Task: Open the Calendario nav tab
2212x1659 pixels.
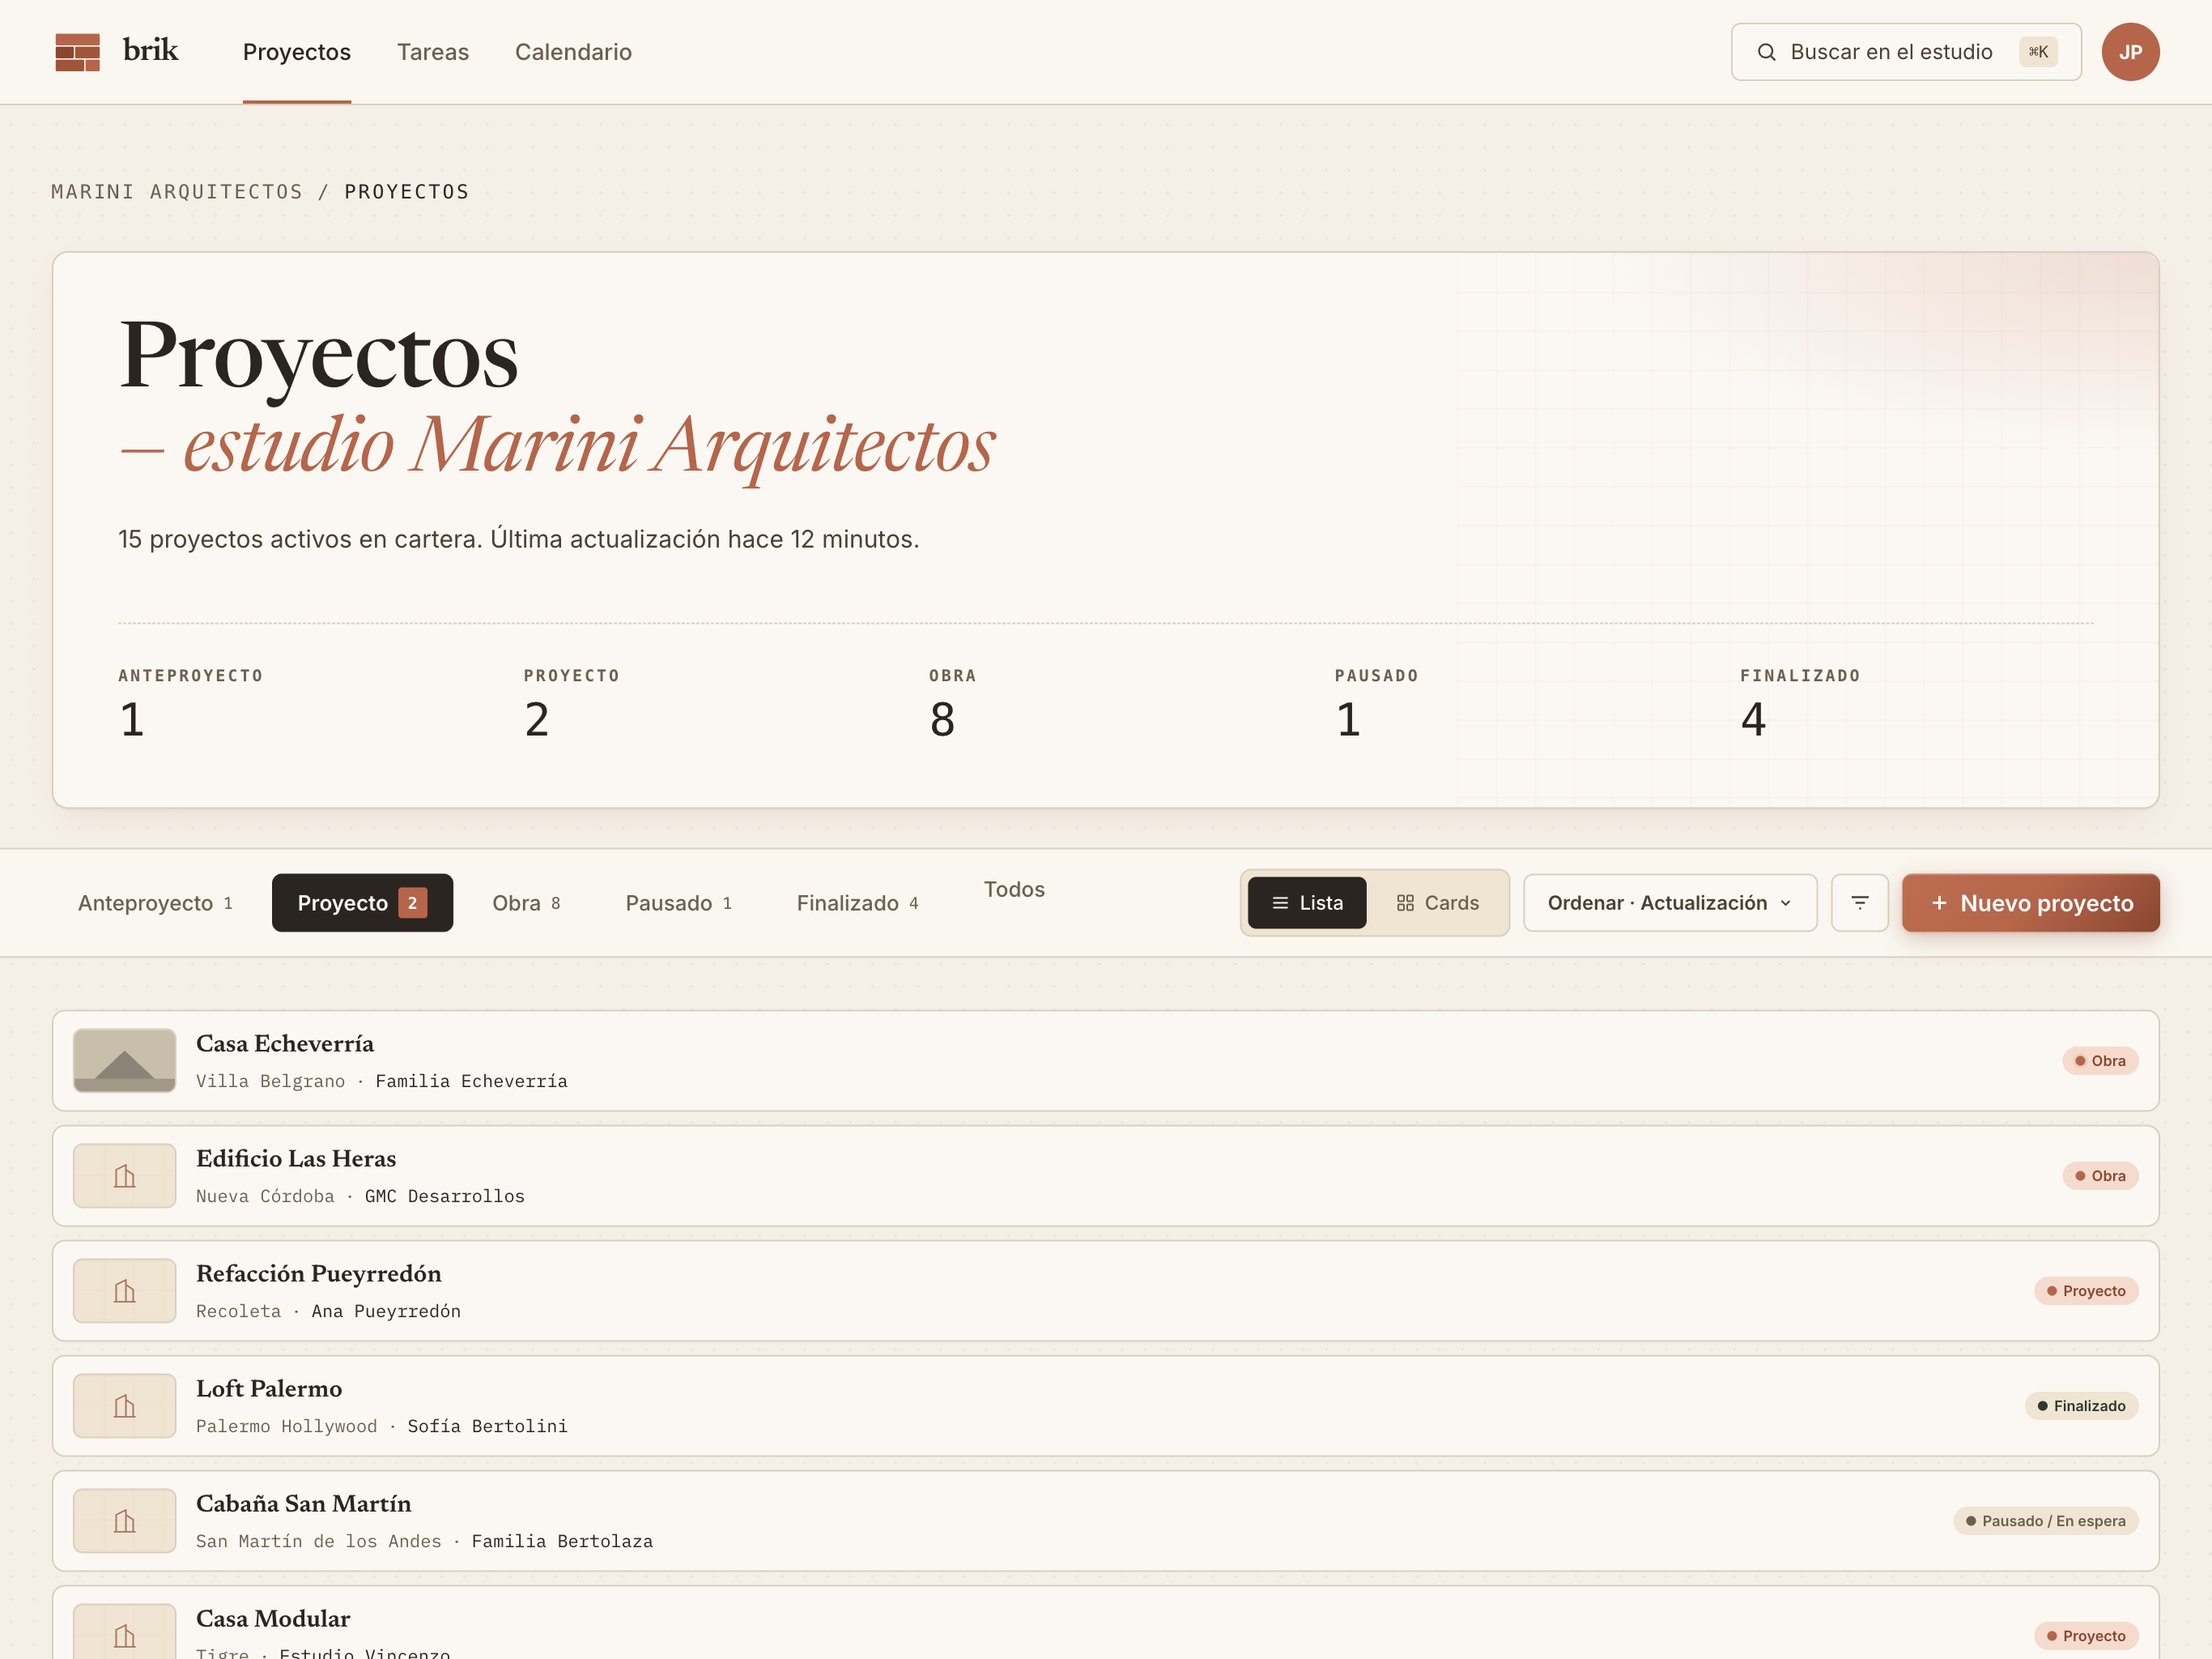Action: 573,52
